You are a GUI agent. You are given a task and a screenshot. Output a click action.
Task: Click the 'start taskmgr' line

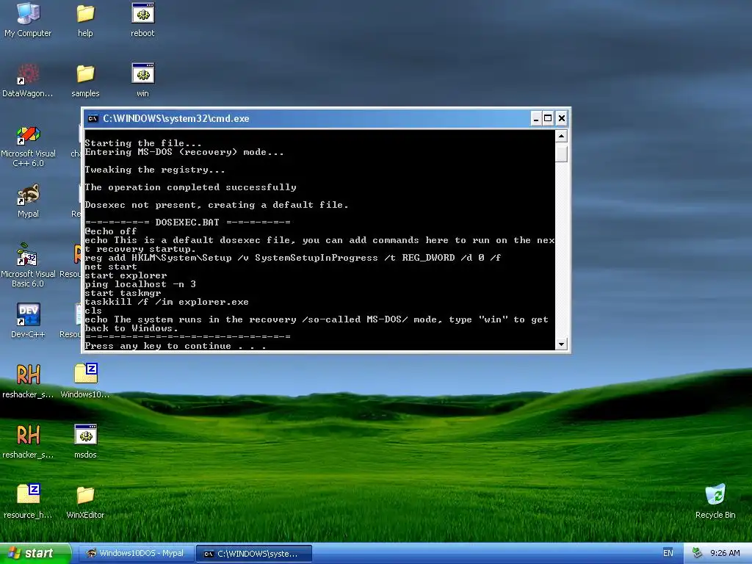(x=123, y=293)
